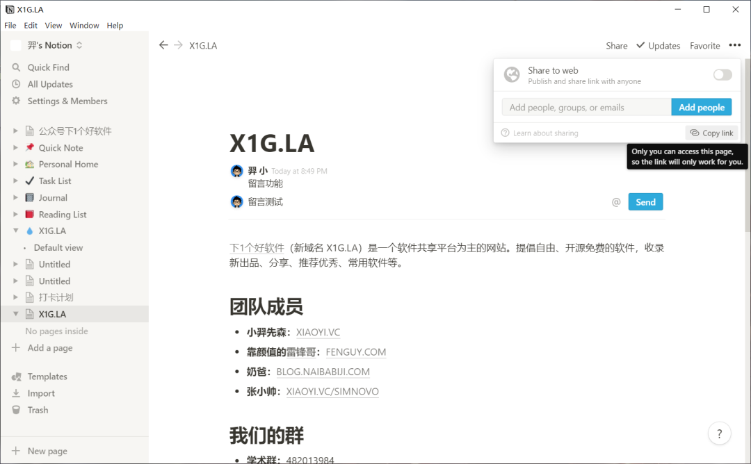
Task: Expand the Journal page tree
Action: pos(15,197)
